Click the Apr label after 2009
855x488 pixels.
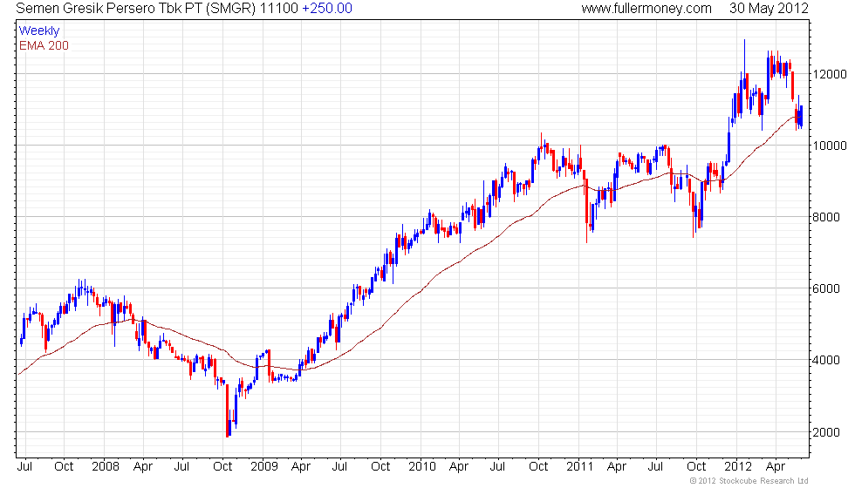coord(301,467)
